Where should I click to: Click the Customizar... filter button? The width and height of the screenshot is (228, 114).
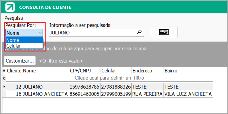pyautogui.click(x=20, y=61)
